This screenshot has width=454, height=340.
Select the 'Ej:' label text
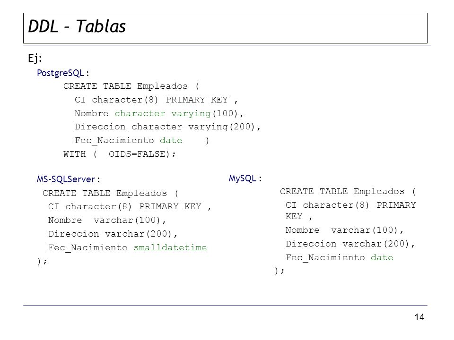pyautogui.click(x=35, y=59)
